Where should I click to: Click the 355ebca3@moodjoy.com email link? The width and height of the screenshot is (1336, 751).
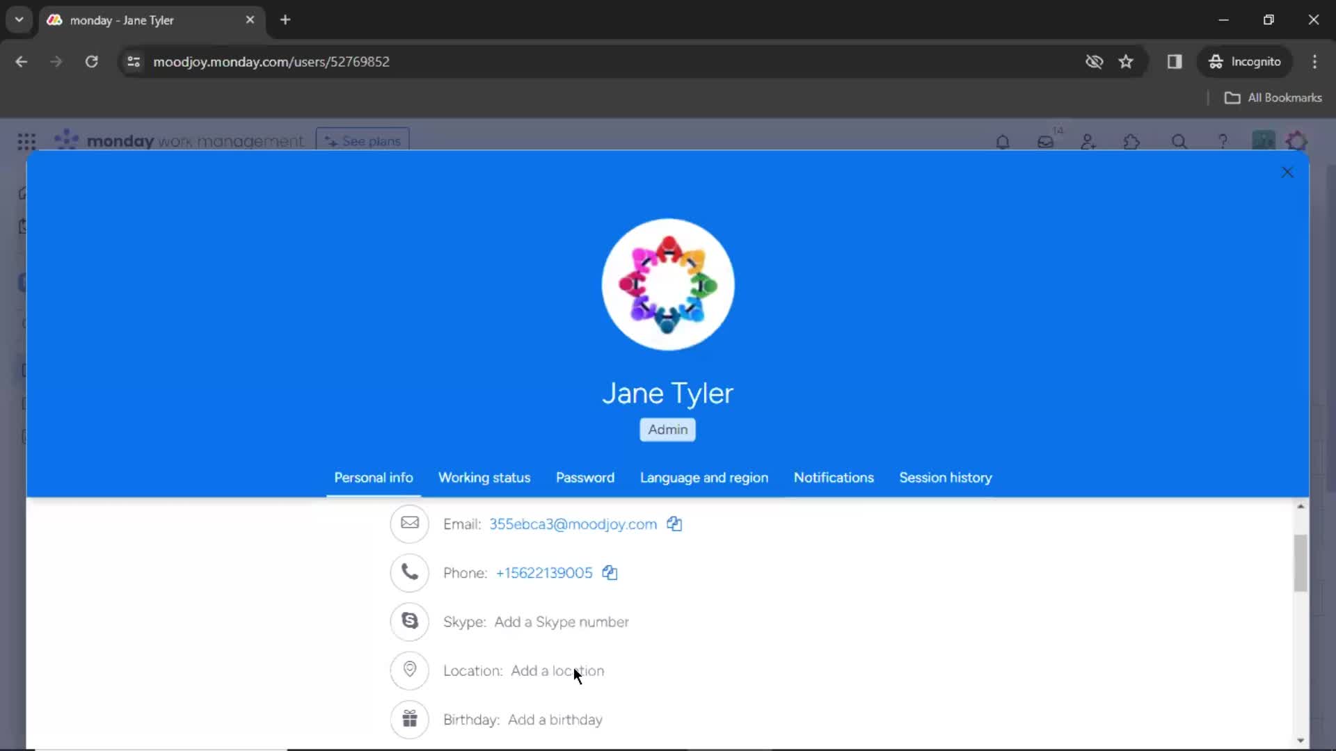573,524
